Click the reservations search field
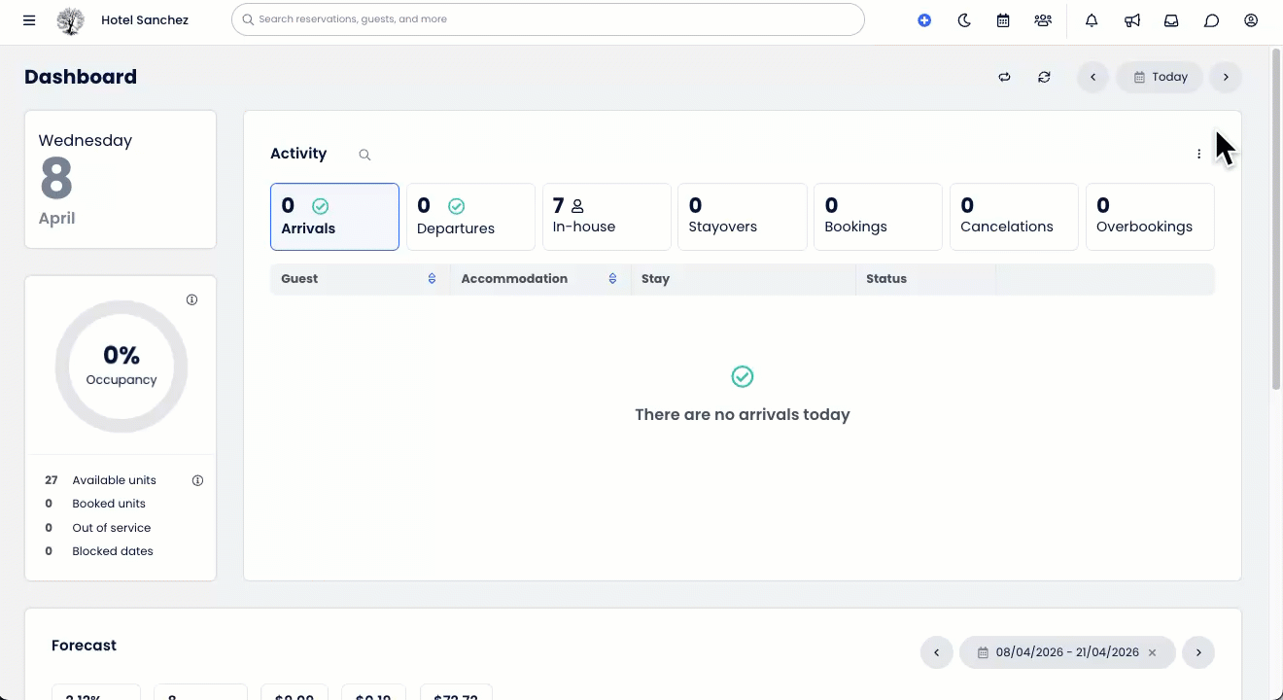1283x700 pixels. pos(548,19)
